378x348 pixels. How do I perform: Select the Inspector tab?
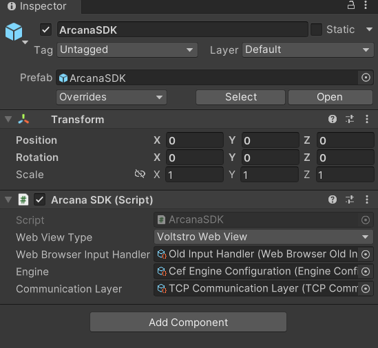tap(41, 6)
